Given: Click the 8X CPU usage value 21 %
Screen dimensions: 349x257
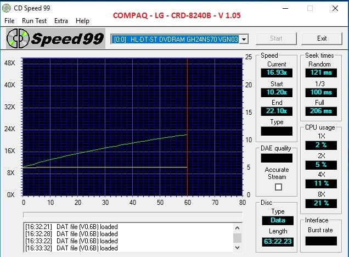Looking at the screenshot, I should tap(321, 203).
